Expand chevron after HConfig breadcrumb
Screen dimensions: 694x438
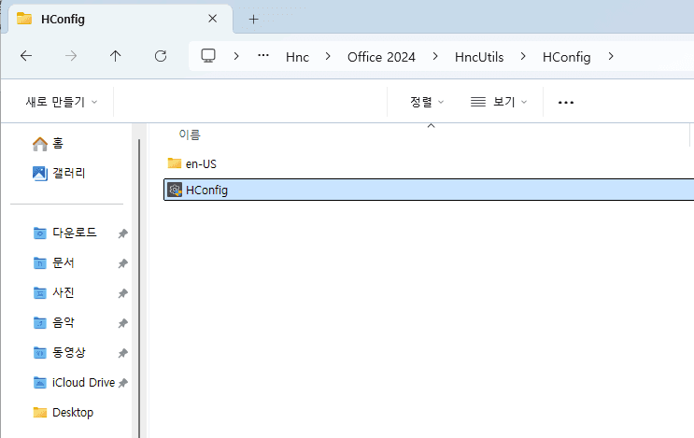click(611, 56)
